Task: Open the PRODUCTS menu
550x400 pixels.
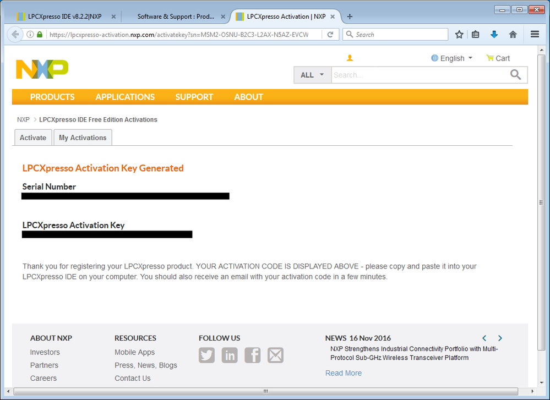Action: [x=52, y=97]
